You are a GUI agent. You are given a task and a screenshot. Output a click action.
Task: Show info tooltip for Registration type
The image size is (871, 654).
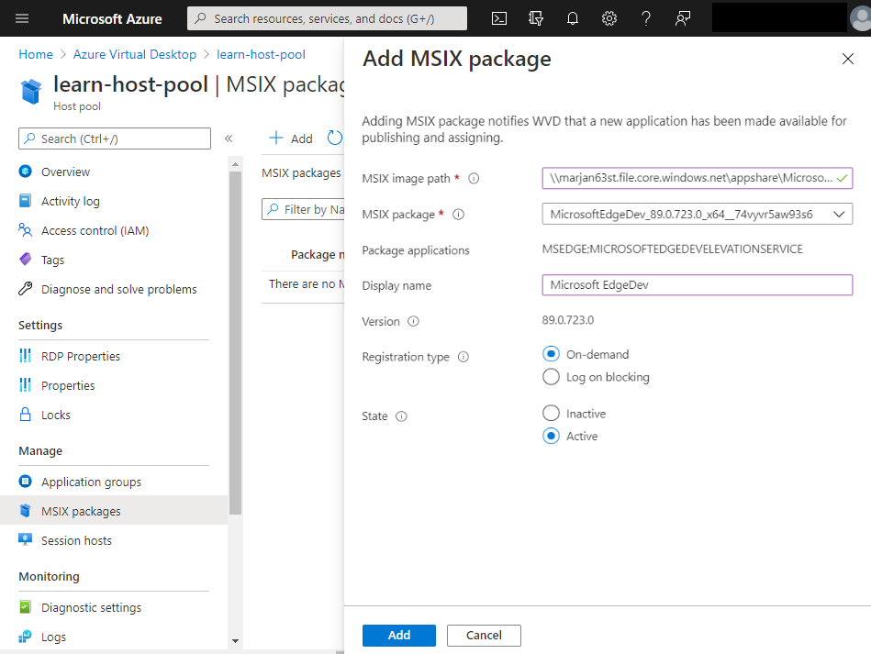click(463, 357)
